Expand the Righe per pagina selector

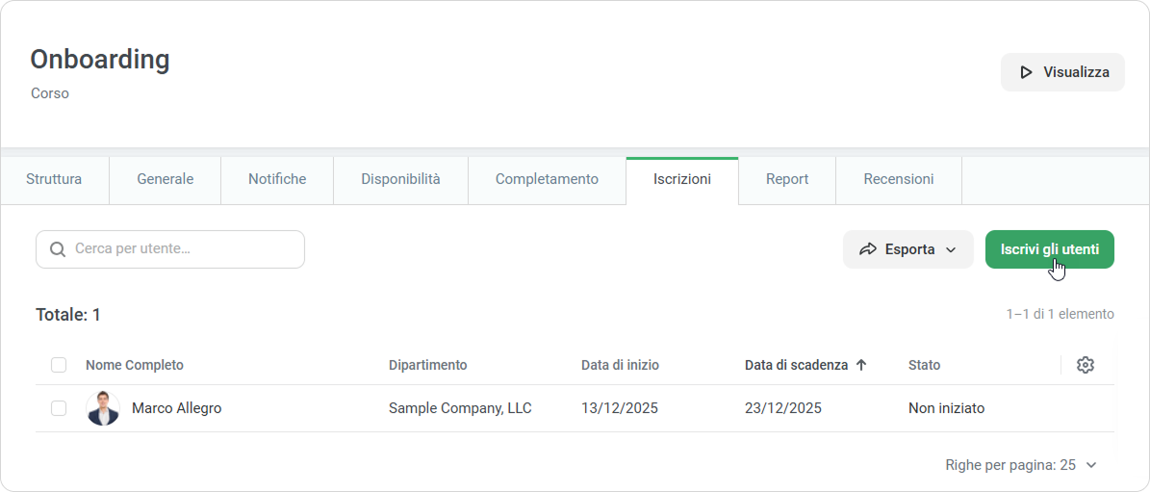[1021, 465]
